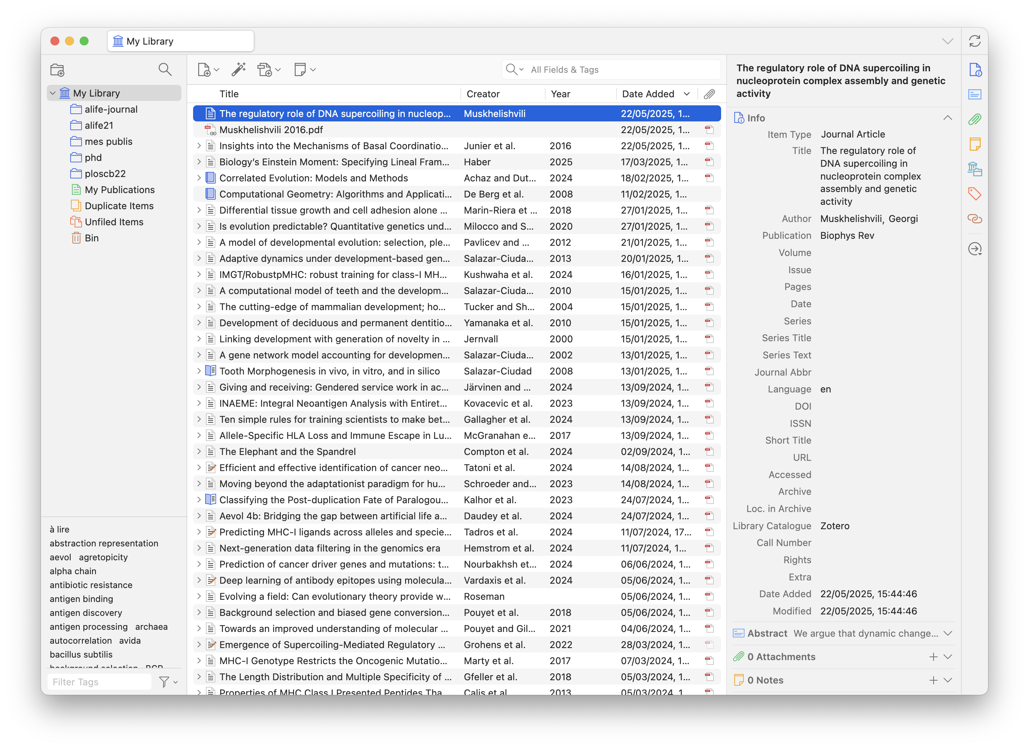Collapse the My Library tree
This screenshot has height=749, width=1029.
coord(53,94)
